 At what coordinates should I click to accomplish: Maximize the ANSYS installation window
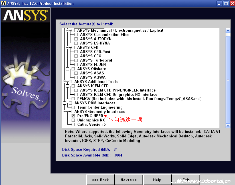click(x=226, y=3)
